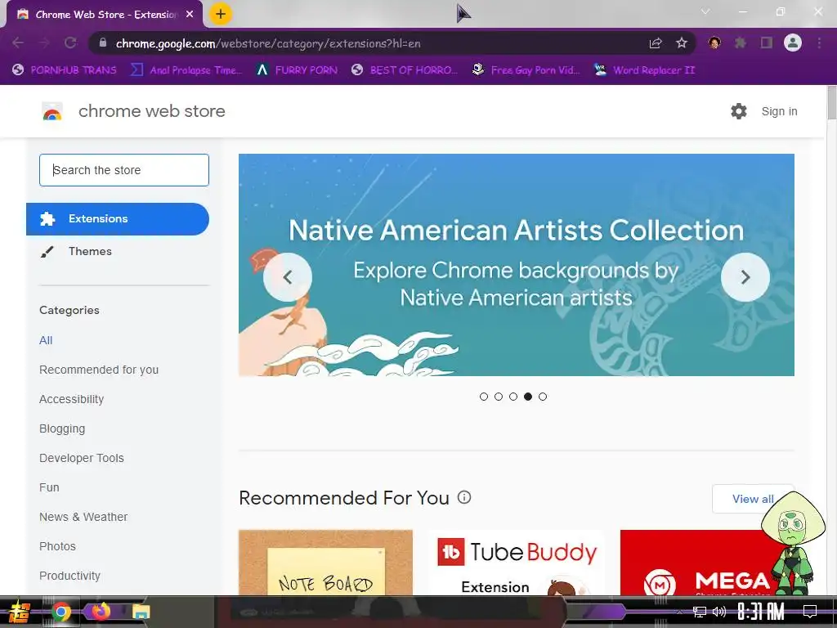Launch Firefox from the taskbar

pos(101,612)
